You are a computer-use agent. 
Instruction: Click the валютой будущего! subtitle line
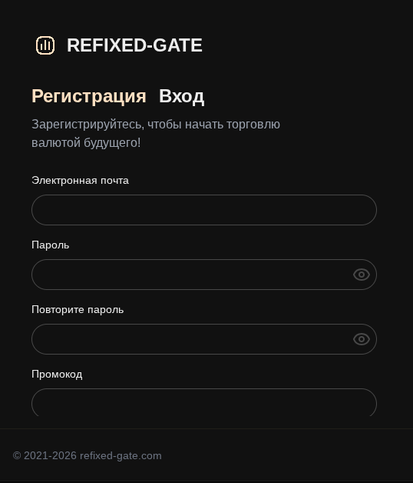pyautogui.click(x=86, y=142)
